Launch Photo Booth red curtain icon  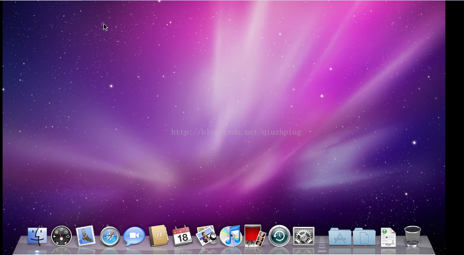(x=255, y=236)
